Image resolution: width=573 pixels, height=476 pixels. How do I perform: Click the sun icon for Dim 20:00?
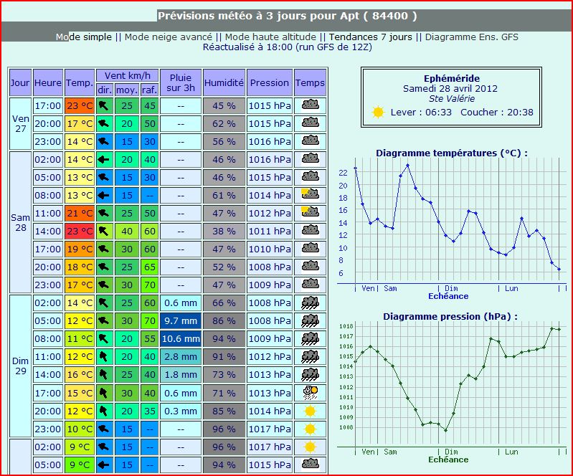(311, 411)
